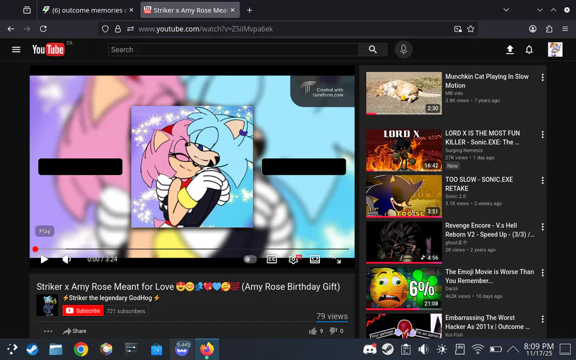Toggle closed captions CC button
Screen dimensions: 576x360
click(x=271, y=259)
